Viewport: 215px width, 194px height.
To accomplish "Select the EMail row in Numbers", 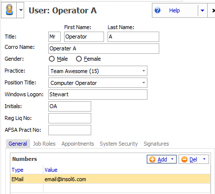I will coord(110,179).
